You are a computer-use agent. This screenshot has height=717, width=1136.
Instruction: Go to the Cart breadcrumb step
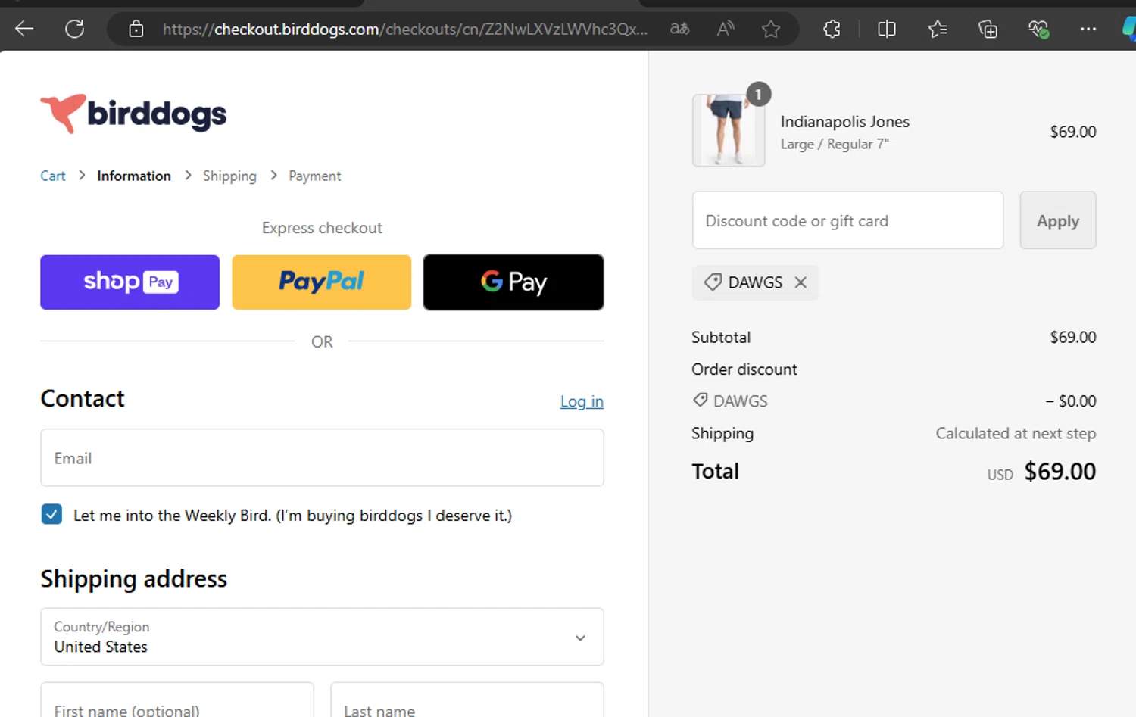[53, 176]
